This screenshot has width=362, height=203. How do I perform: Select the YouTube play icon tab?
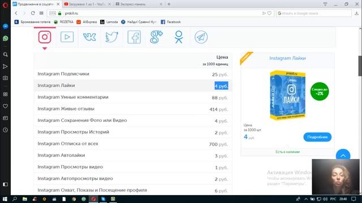[67, 37]
